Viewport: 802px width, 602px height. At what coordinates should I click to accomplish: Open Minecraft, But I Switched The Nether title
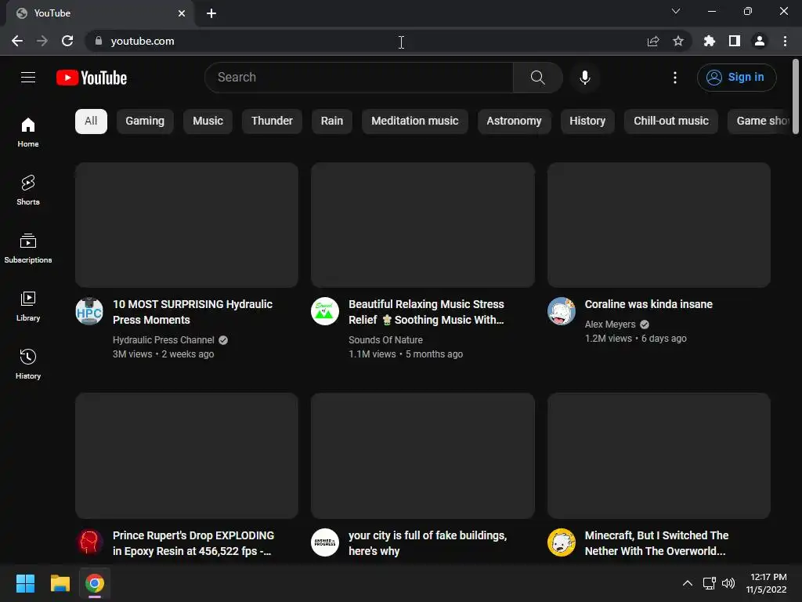coord(657,543)
